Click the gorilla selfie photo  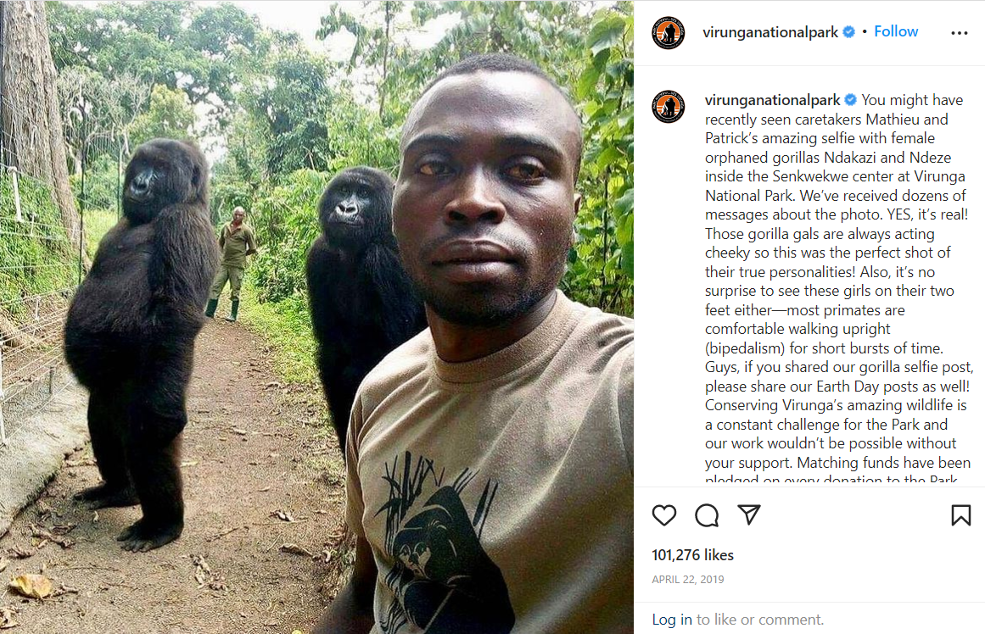tap(316, 317)
